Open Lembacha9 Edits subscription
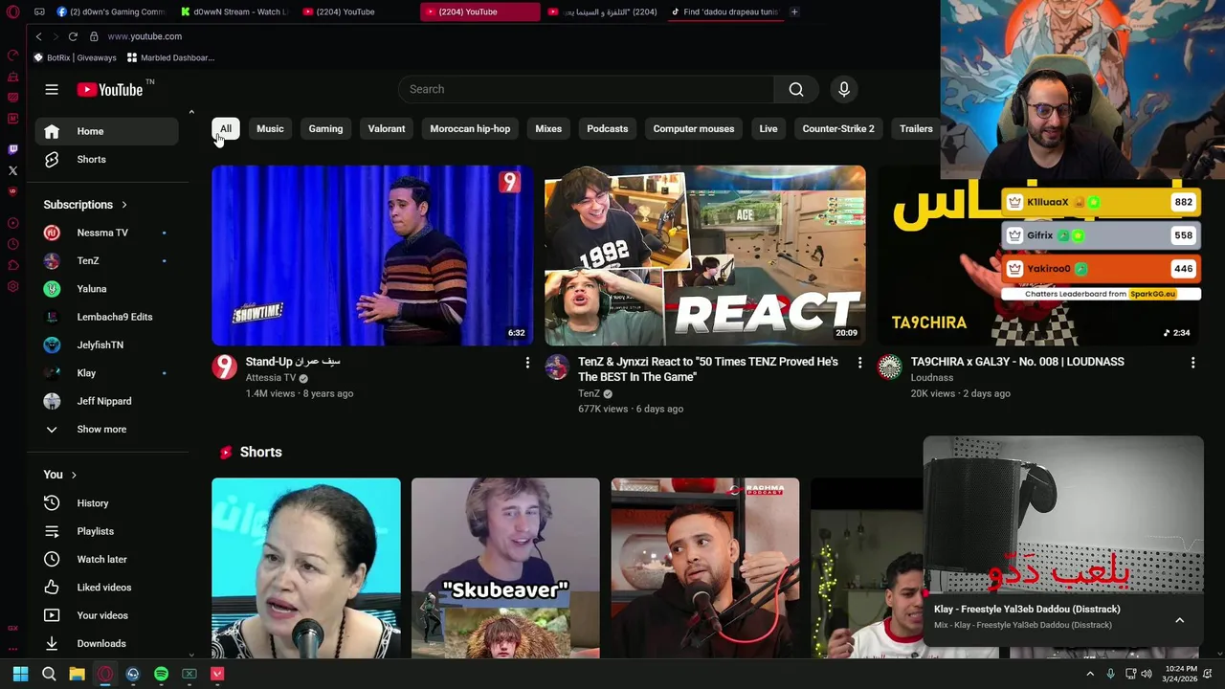The width and height of the screenshot is (1225, 689). (x=107, y=317)
